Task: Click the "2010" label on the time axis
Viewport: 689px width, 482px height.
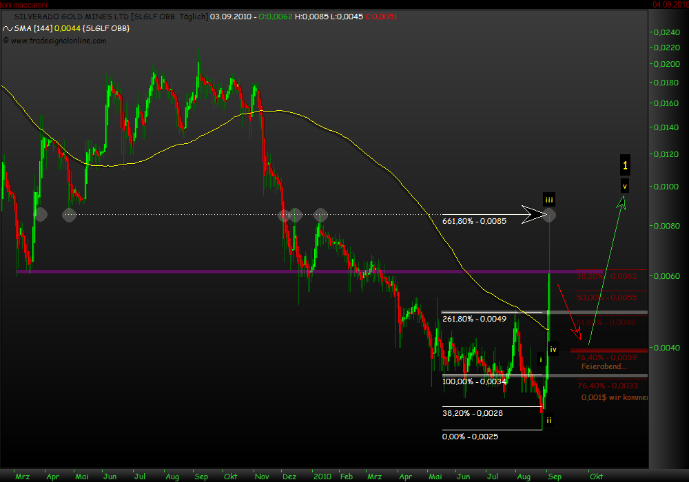Action: tap(322, 476)
